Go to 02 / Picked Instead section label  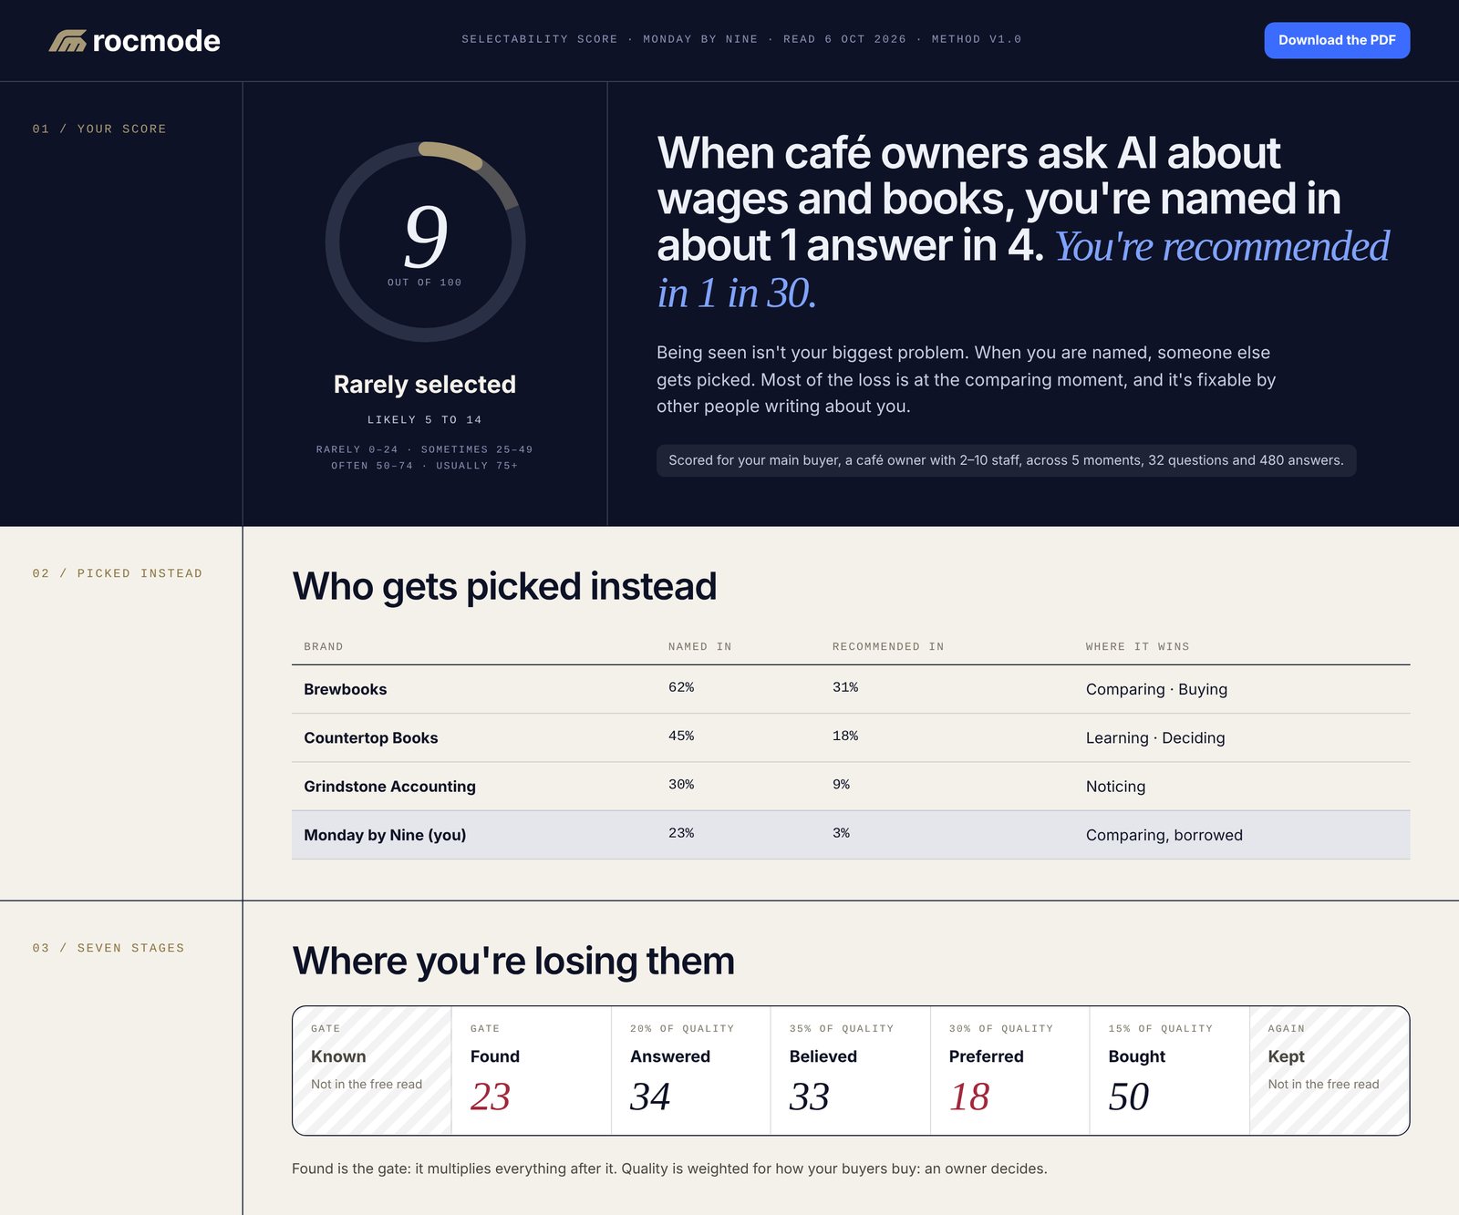[x=118, y=573]
